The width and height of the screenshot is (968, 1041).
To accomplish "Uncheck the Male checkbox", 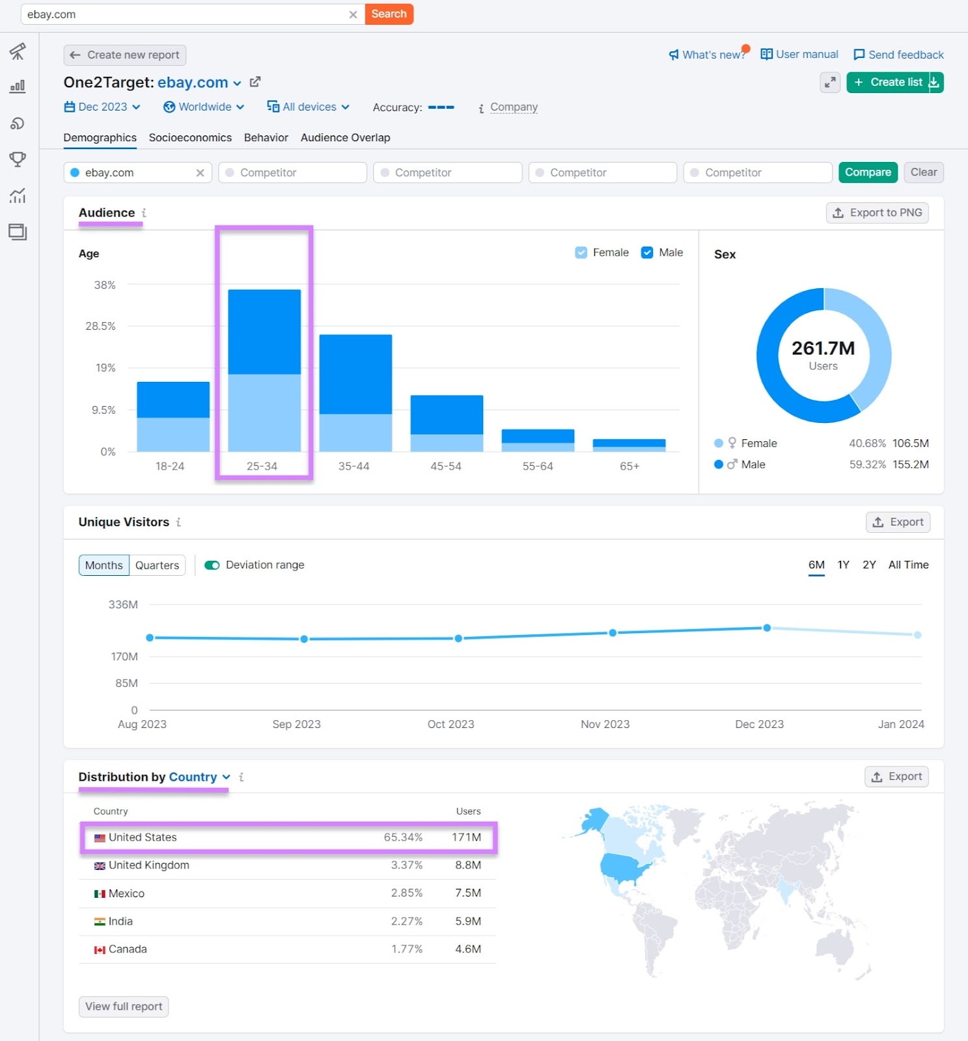I will point(647,252).
